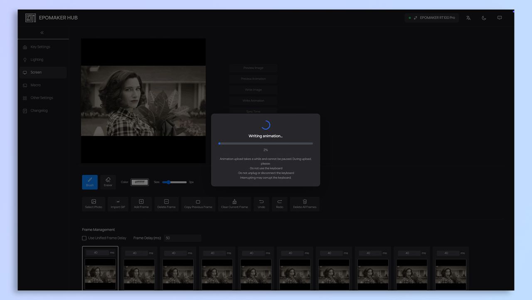Screen dimensions: 532x300
Task: Click Copy Previous Frame icon
Action: pyautogui.click(x=198, y=202)
